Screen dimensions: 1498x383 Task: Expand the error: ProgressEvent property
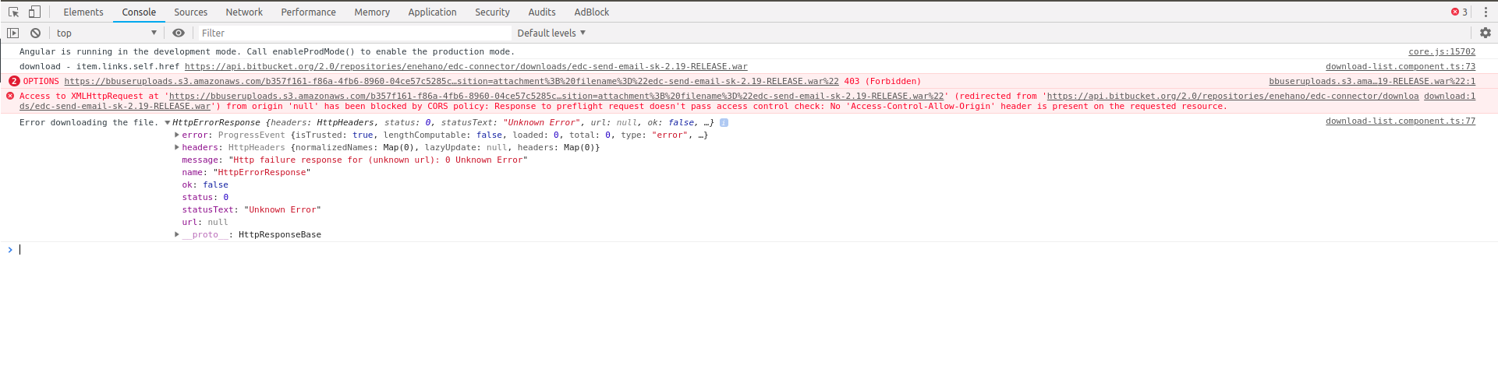point(177,135)
